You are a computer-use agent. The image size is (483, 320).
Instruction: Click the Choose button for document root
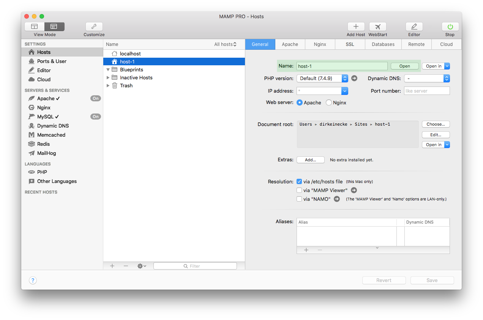[436, 124]
